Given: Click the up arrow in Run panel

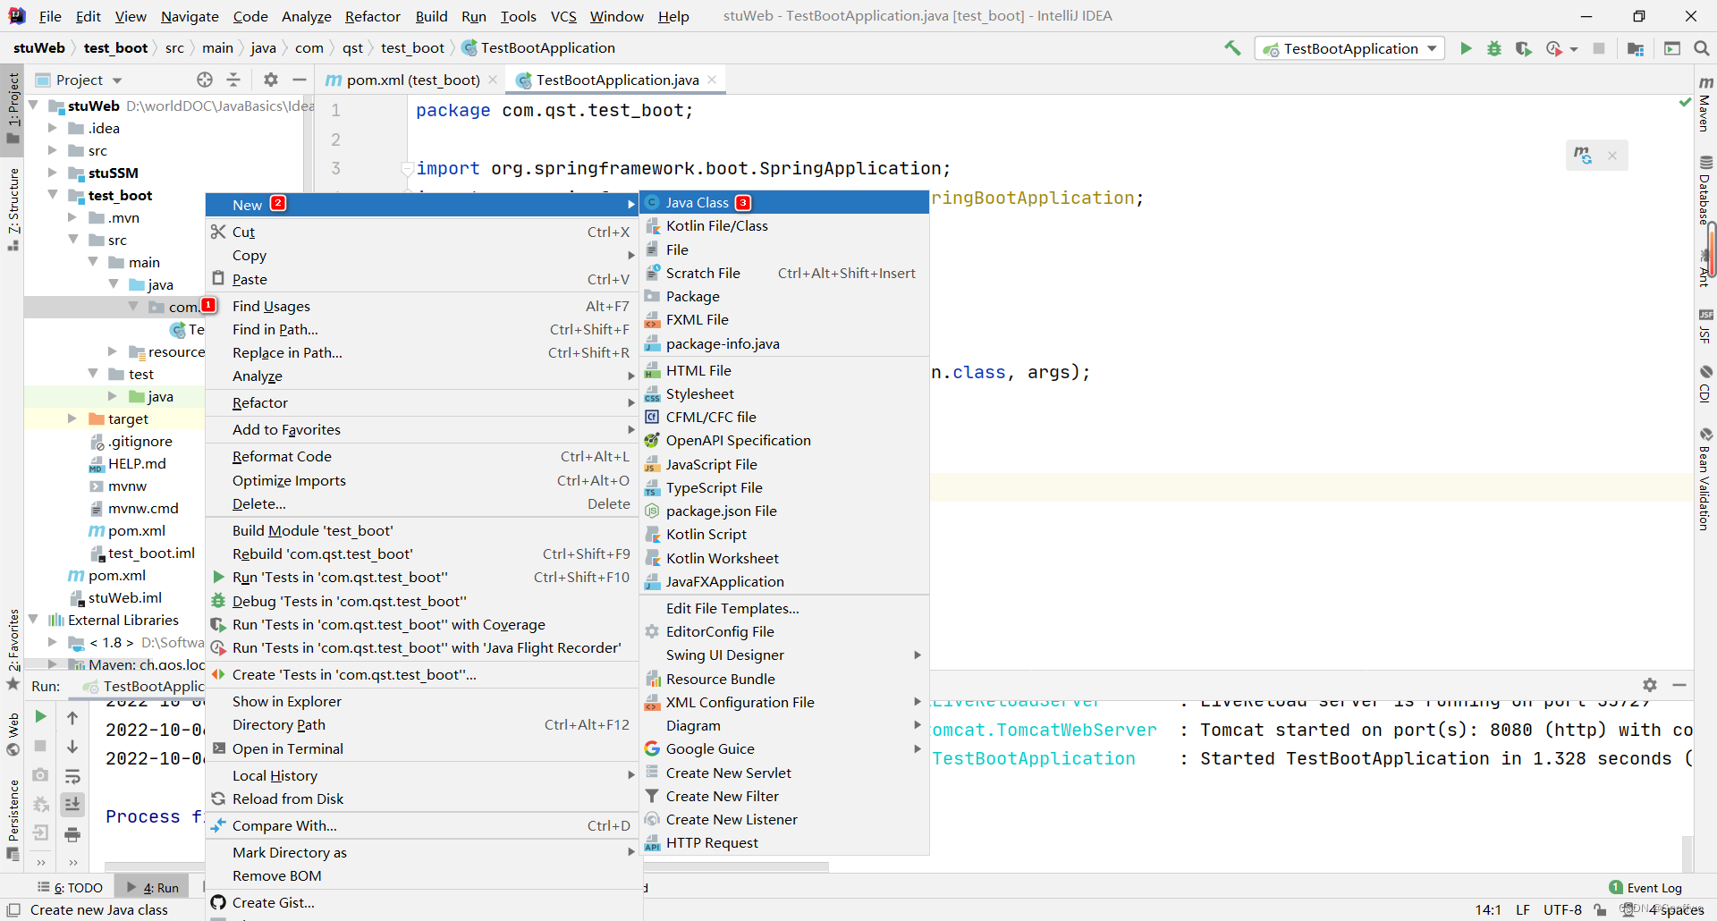Looking at the screenshot, I should point(72,717).
